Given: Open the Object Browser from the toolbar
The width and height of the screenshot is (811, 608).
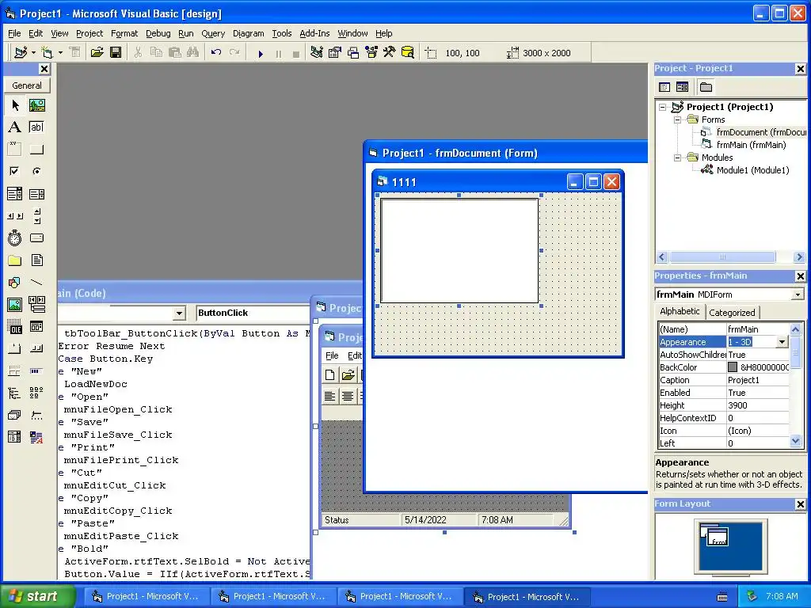Looking at the screenshot, I should (371, 53).
